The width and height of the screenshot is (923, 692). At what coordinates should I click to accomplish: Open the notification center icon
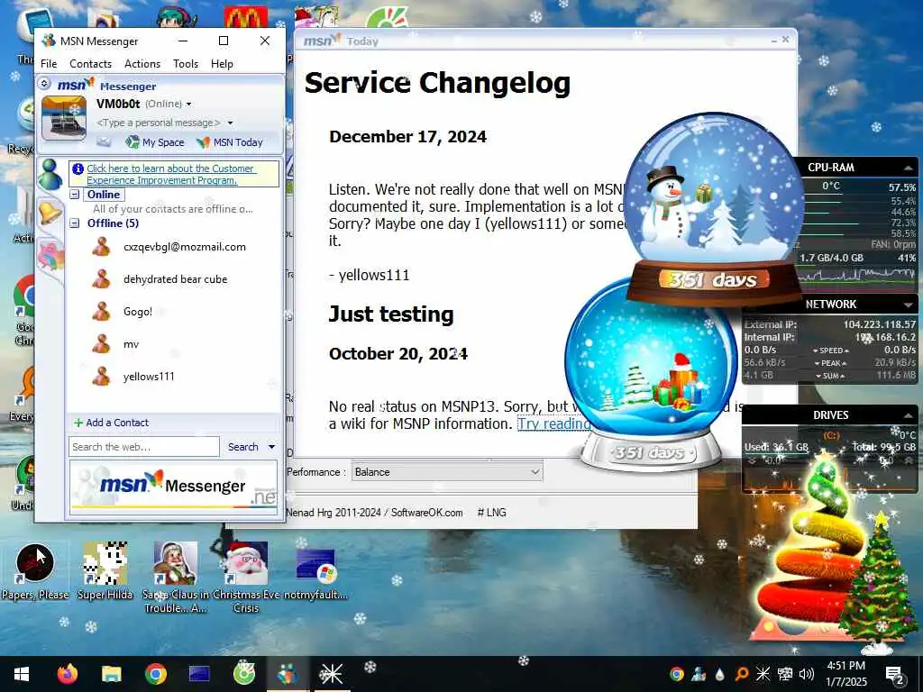point(895,674)
